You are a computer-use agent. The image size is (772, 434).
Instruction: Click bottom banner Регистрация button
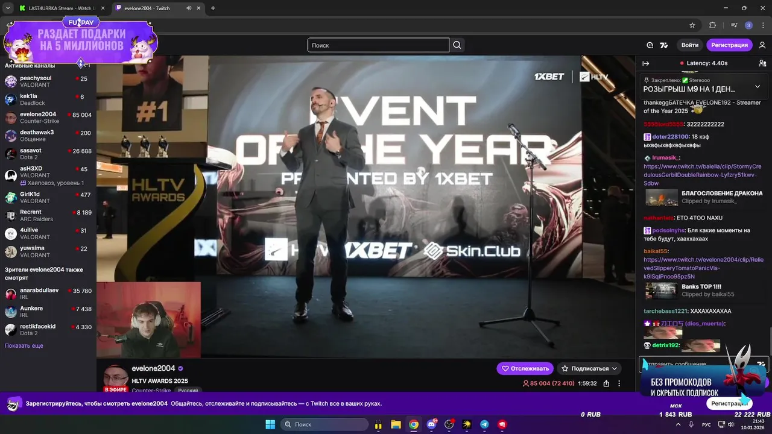(729, 403)
